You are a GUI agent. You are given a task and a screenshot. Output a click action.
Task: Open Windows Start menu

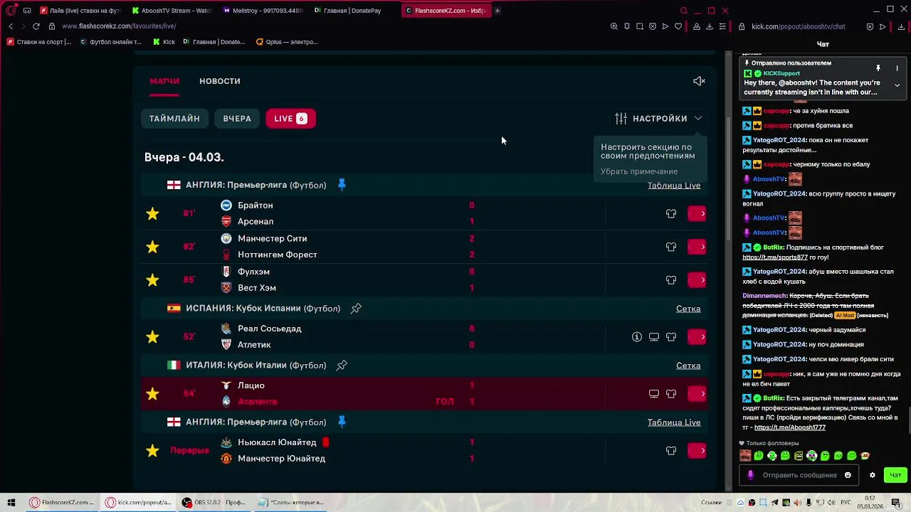(x=11, y=502)
